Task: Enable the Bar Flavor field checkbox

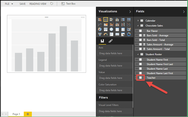Action: tap(141, 31)
